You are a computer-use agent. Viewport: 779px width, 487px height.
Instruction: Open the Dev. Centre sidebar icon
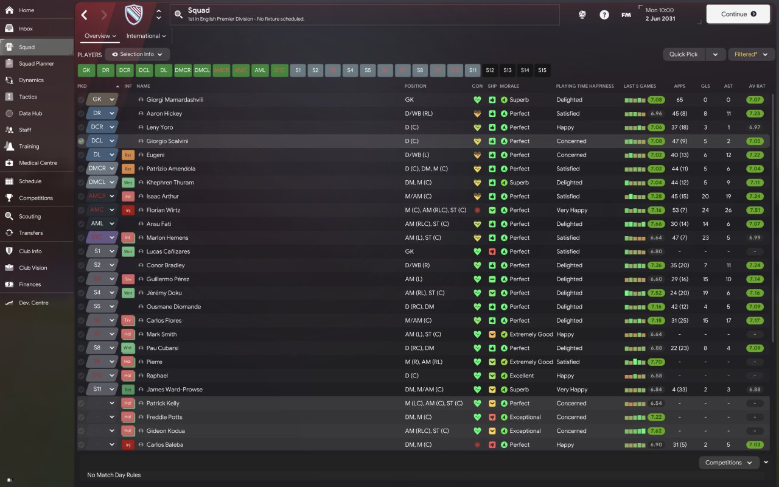9,303
